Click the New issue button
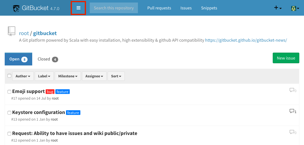The height and width of the screenshot is (145, 304). tap(286, 58)
